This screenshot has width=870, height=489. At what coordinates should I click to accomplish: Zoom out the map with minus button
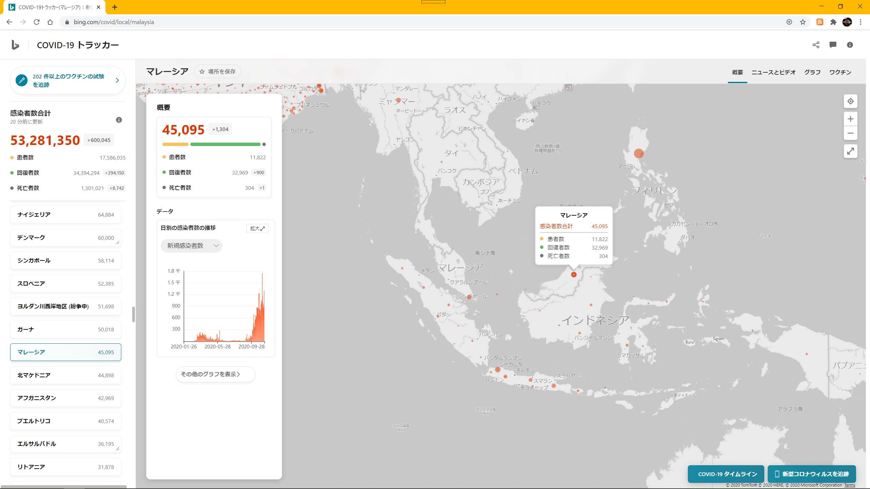(x=850, y=133)
